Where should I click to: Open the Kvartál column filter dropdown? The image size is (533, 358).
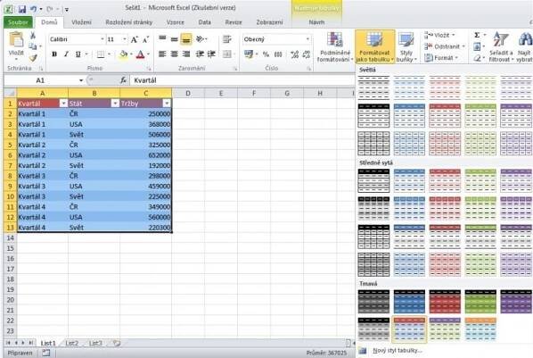coord(63,104)
